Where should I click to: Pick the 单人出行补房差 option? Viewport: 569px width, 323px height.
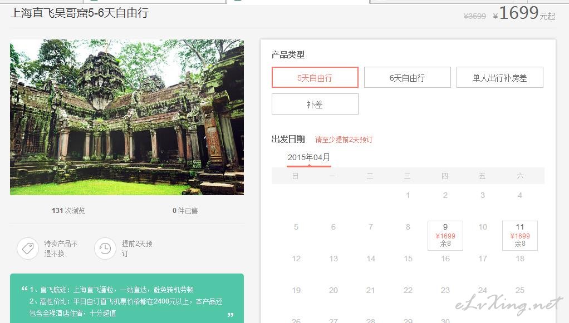500,77
